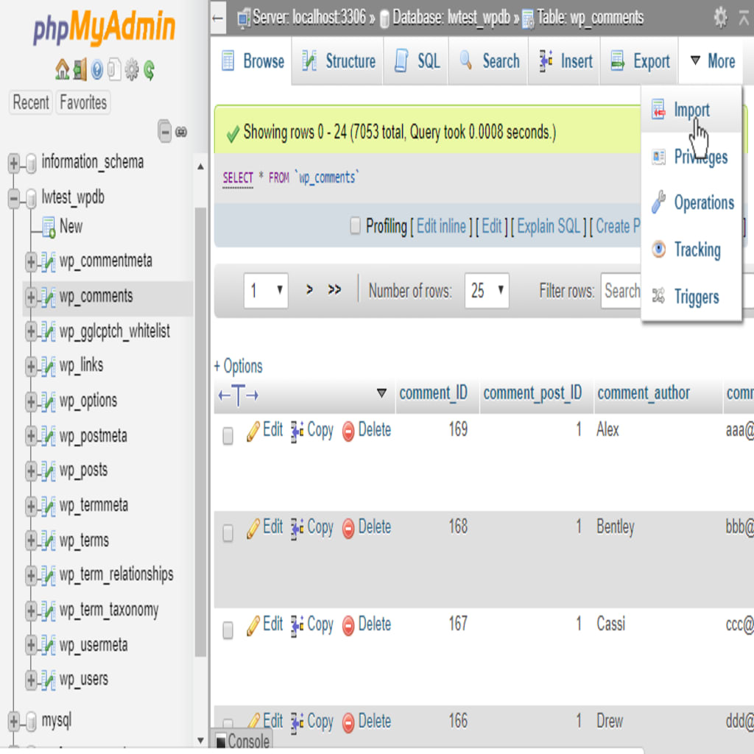This screenshot has width=754, height=754.
Task: Expand the + Options link
Action: 238,366
